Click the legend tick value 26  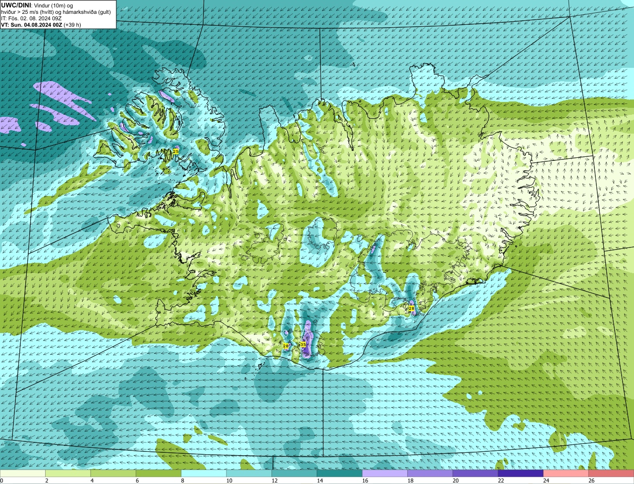pos(591,480)
